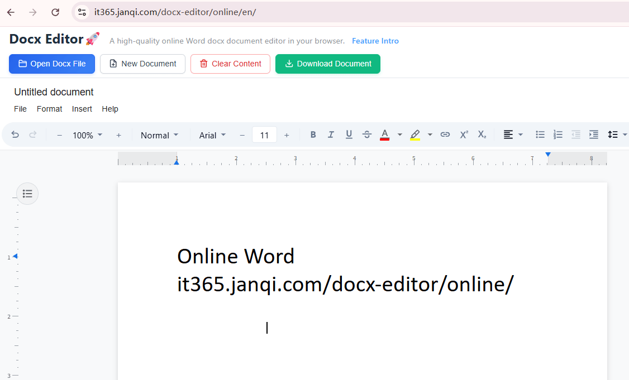The height and width of the screenshot is (380, 629).
Task: Click the 'Online Word' heading text
Action: [x=236, y=257]
